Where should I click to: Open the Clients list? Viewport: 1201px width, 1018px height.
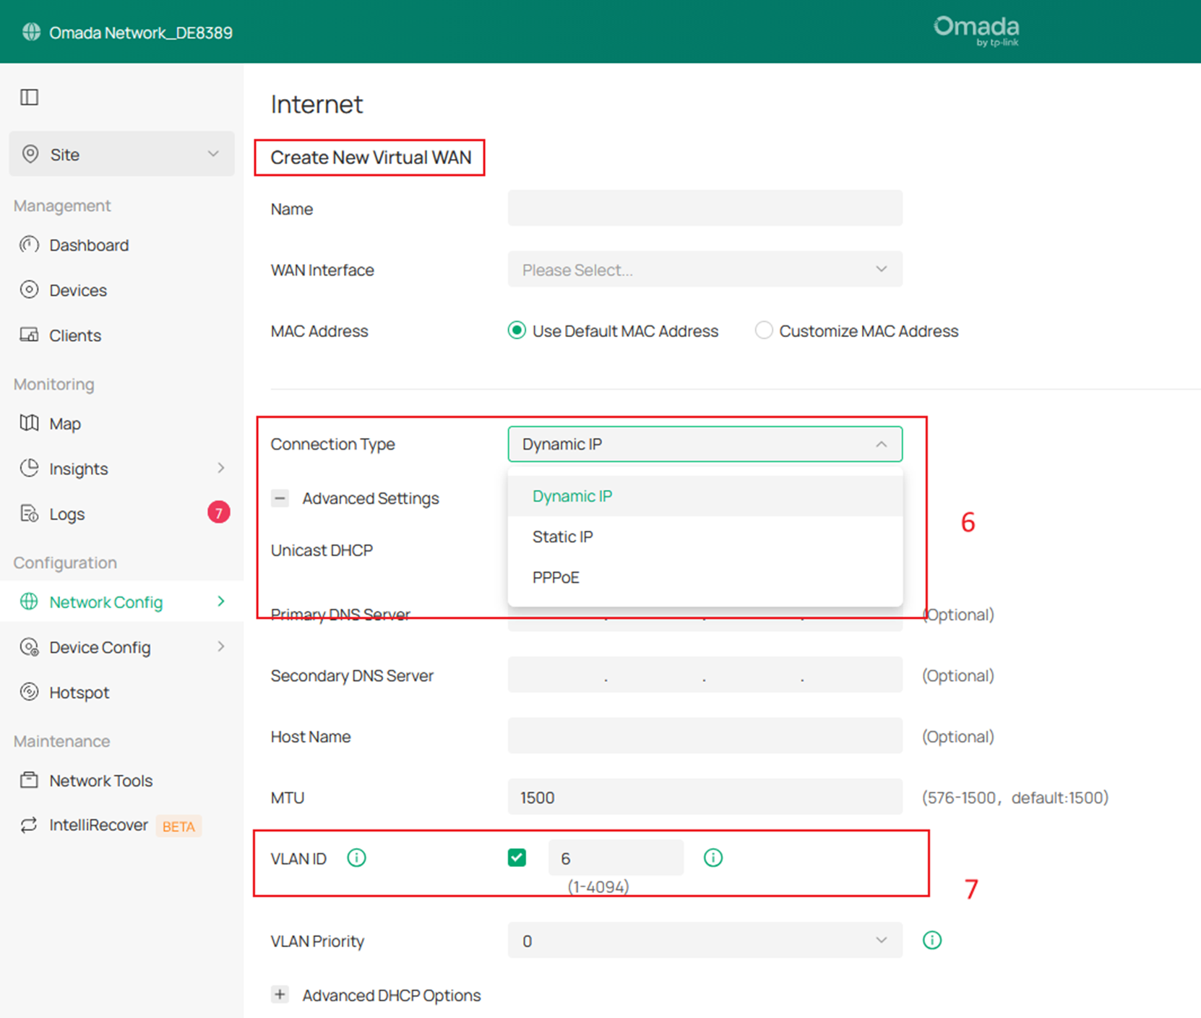(74, 335)
